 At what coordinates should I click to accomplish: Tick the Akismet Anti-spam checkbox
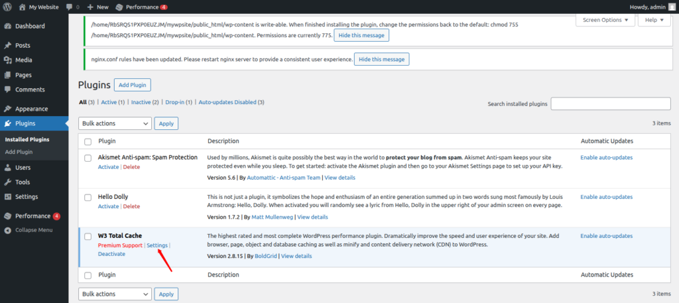click(x=88, y=158)
